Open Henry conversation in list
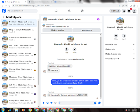Viewport: 140px width, 112px height. click(x=19, y=102)
